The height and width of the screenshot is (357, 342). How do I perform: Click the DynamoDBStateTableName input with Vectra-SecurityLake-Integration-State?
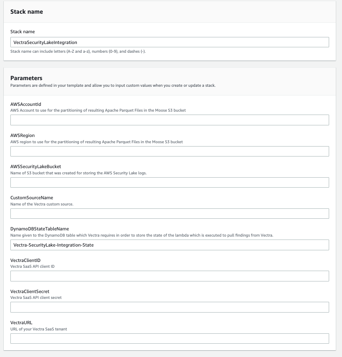pyautogui.click(x=169, y=245)
